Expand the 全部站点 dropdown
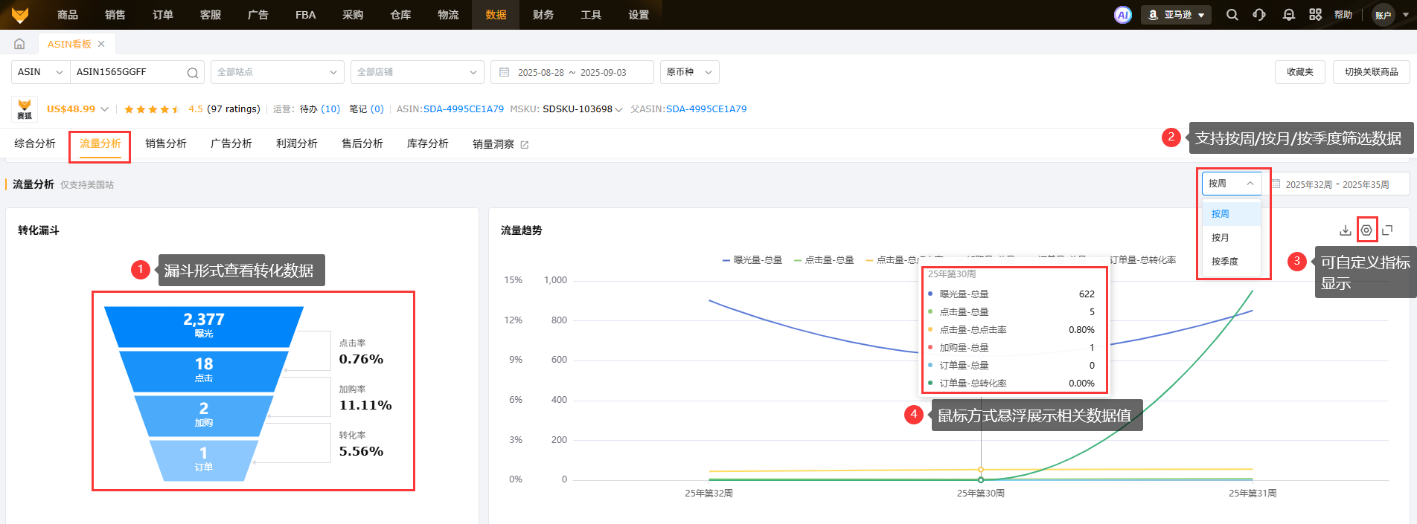 [x=277, y=72]
